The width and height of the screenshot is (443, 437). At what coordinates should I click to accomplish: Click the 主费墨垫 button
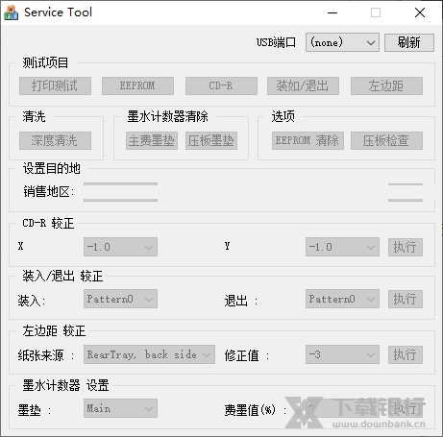coord(152,140)
